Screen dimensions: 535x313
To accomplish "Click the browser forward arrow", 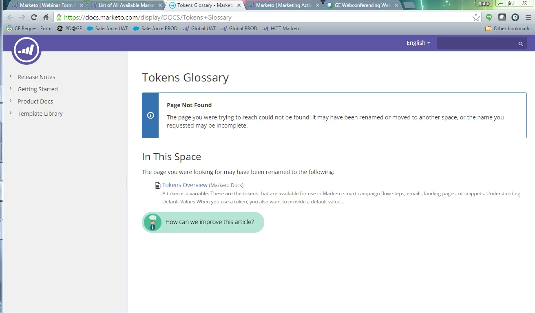I will point(22,18).
